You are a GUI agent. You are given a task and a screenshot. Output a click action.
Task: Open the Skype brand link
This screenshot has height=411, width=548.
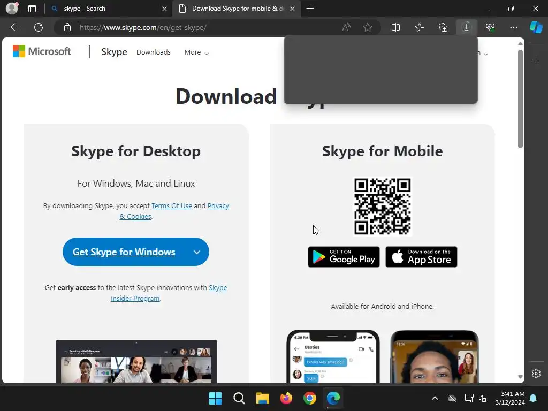tap(114, 52)
